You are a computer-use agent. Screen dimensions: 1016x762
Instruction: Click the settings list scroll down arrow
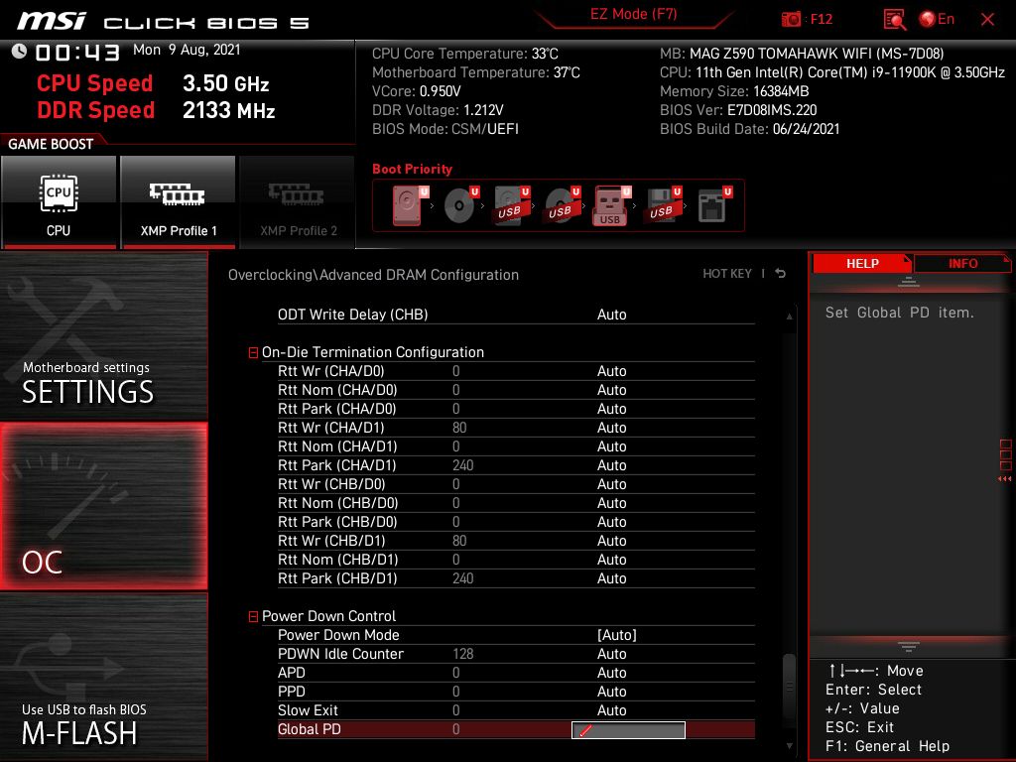789,746
